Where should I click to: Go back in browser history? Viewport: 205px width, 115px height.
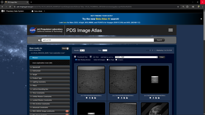(x=2, y=7)
